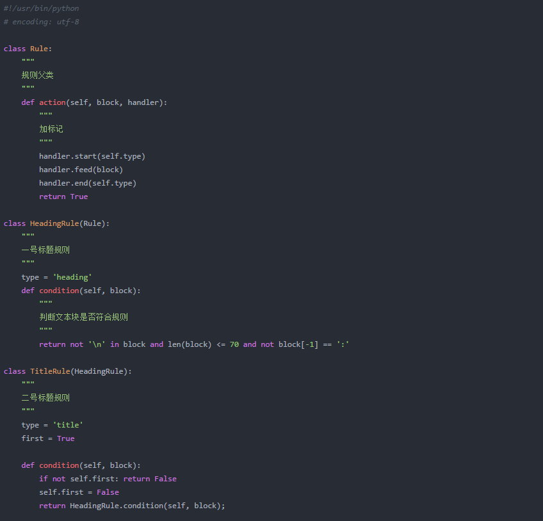Click the line type = 'title'
Screen dimensions: 543x521
pyautogui.click(x=52, y=425)
